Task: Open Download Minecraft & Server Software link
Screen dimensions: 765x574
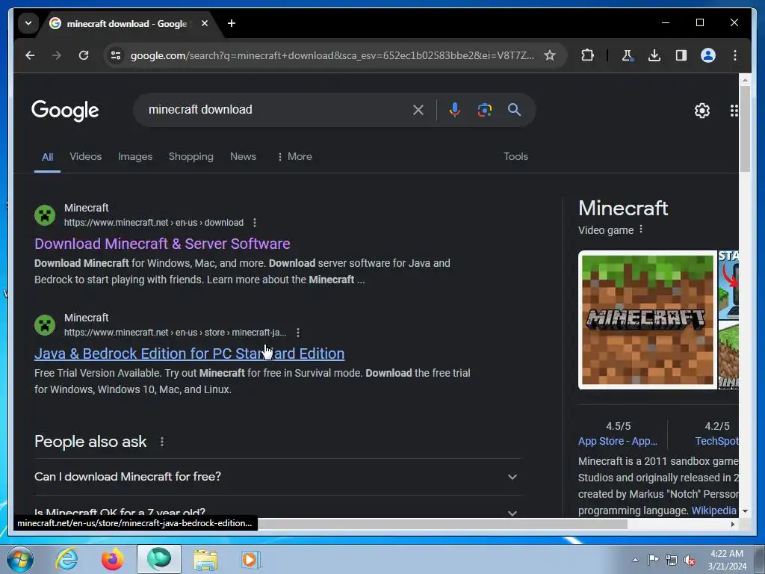Action: 162,244
